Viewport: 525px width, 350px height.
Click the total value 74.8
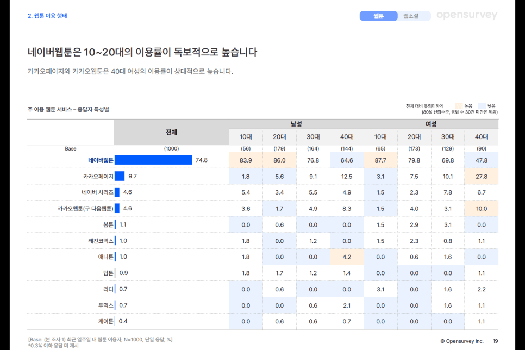pyautogui.click(x=202, y=160)
